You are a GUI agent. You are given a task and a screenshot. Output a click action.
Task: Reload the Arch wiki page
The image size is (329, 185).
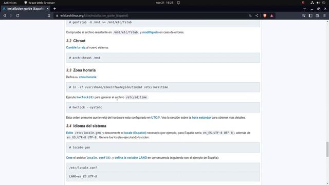pyautogui.click(x=17, y=15)
